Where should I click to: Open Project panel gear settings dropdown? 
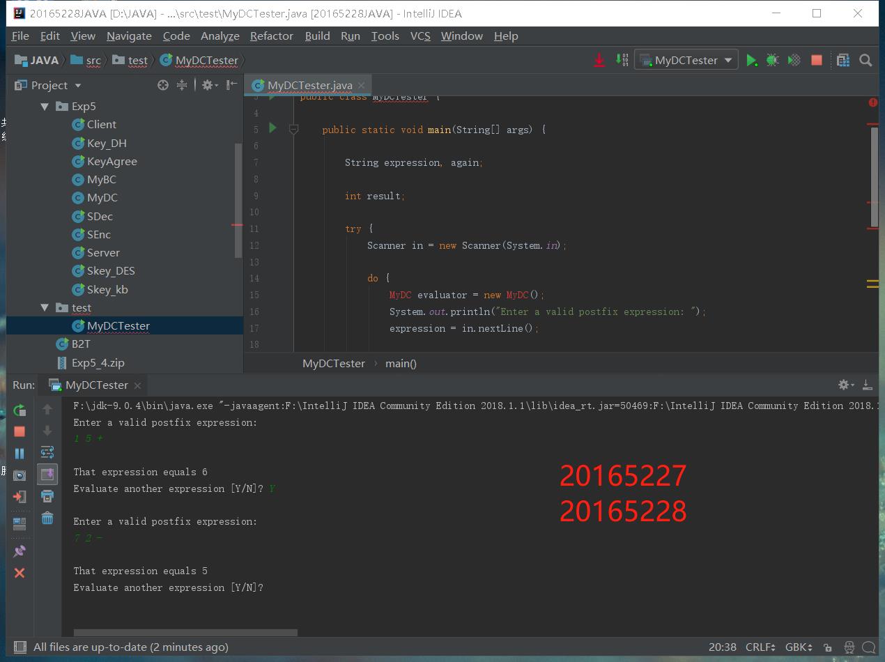pyautogui.click(x=210, y=85)
